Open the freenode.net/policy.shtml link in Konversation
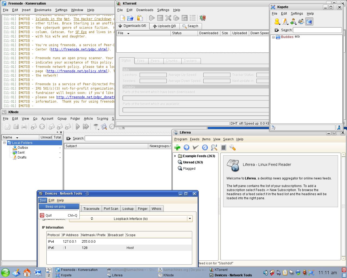347x278 pixels. (77, 71)
